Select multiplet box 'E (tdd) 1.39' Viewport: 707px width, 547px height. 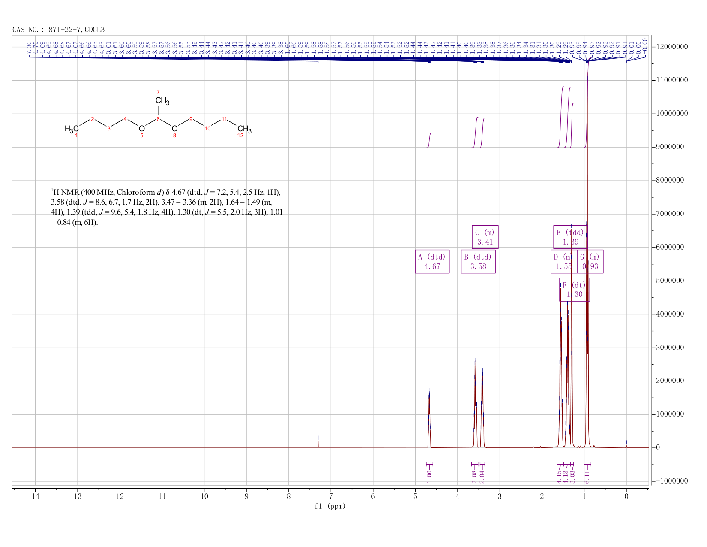[570, 237]
